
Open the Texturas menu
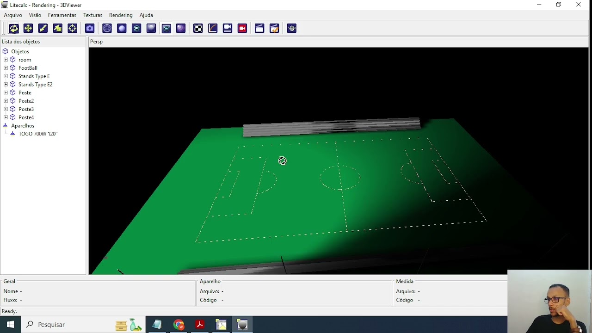(x=93, y=15)
